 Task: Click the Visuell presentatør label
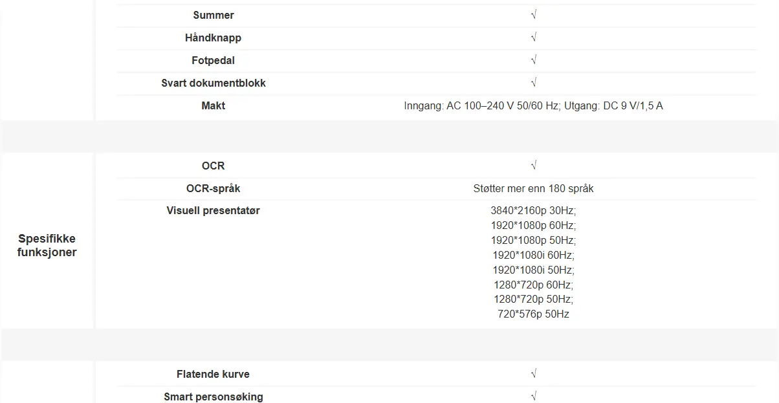(x=213, y=210)
